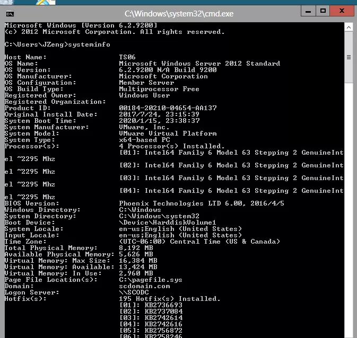
Task: Click the Total Physical Memory value
Action: pyautogui.click(x=136, y=248)
